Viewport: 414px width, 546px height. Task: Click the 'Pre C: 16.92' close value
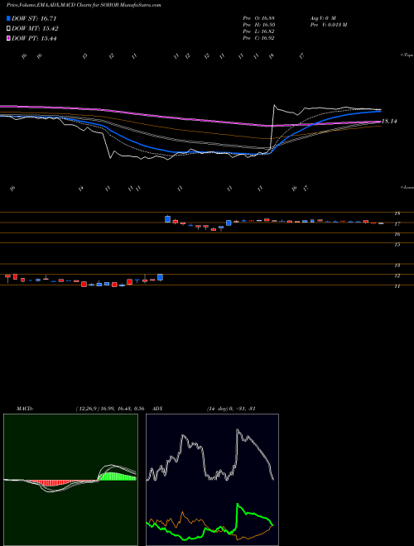click(258, 38)
